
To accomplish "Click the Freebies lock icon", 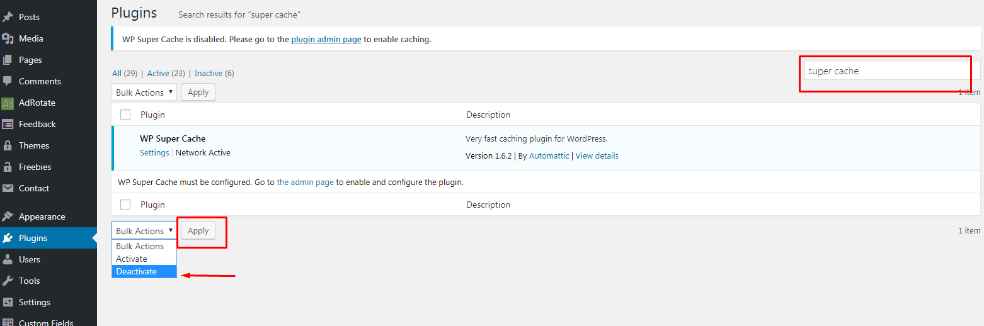I will [x=8, y=167].
